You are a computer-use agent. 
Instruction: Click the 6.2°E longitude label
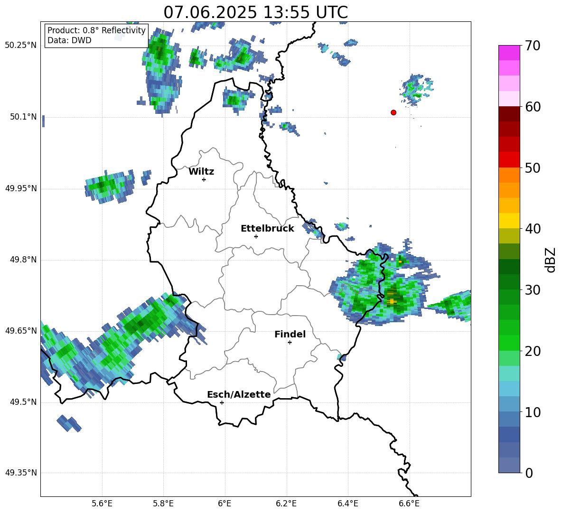click(x=286, y=504)
